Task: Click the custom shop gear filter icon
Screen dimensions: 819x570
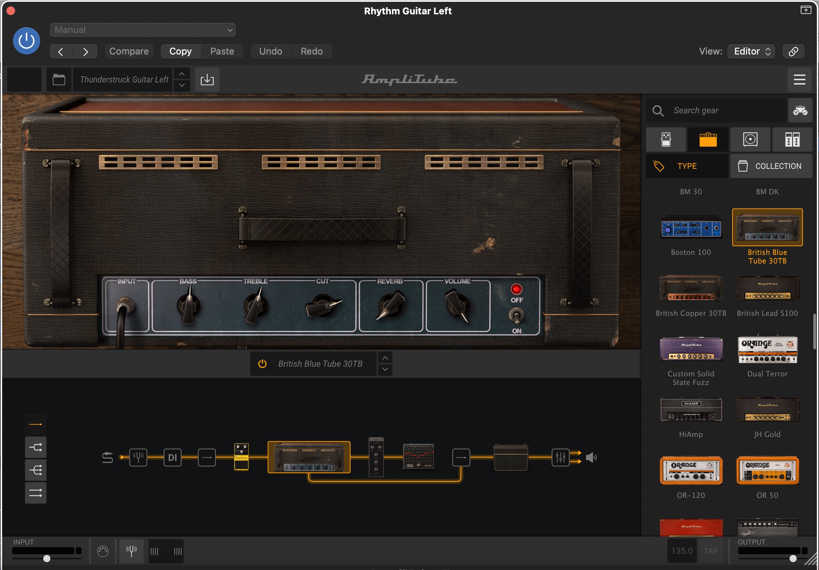Action: point(800,110)
